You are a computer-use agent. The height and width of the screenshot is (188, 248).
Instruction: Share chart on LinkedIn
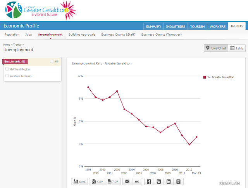169,181
